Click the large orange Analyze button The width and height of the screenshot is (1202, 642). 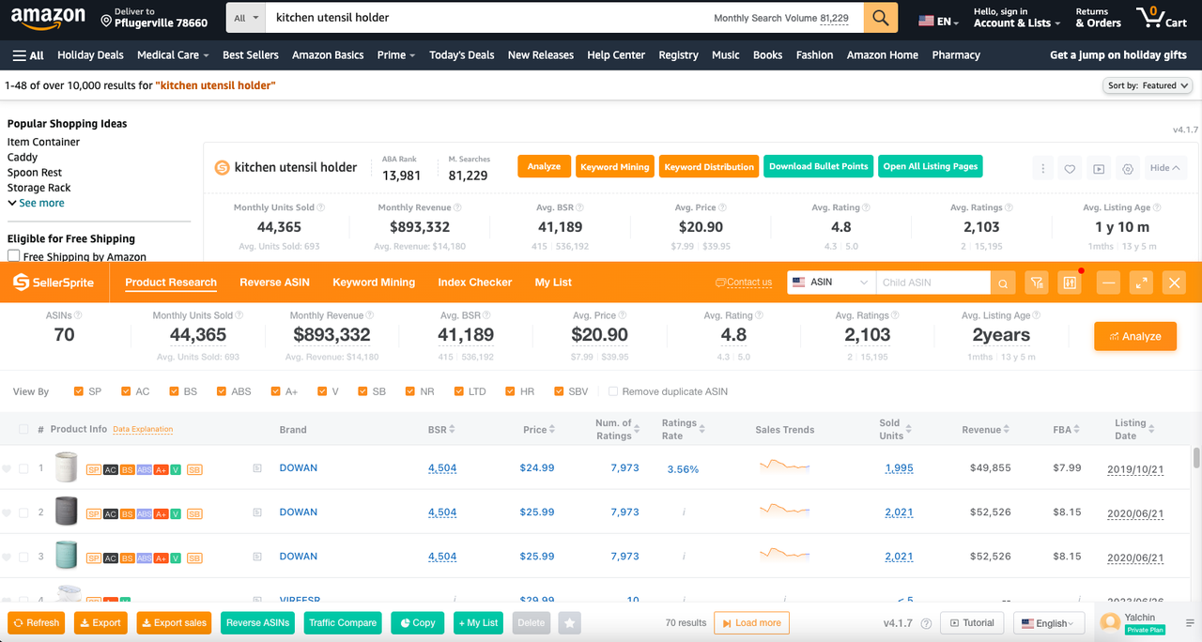[1135, 336]
